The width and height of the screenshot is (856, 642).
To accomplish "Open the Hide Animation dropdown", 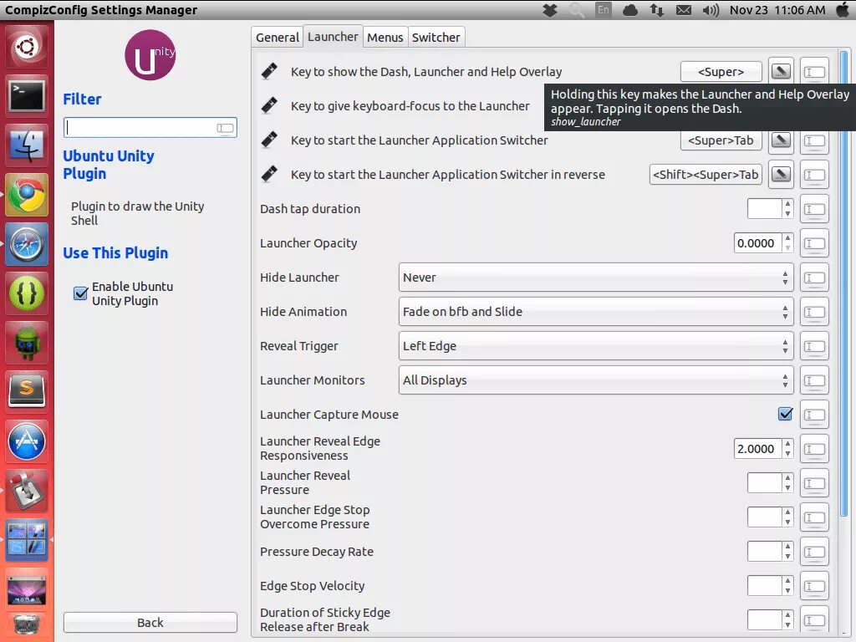I will coord(595,312).
